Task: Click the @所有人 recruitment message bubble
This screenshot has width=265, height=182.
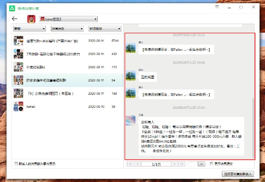Action: tap(191, 136)
